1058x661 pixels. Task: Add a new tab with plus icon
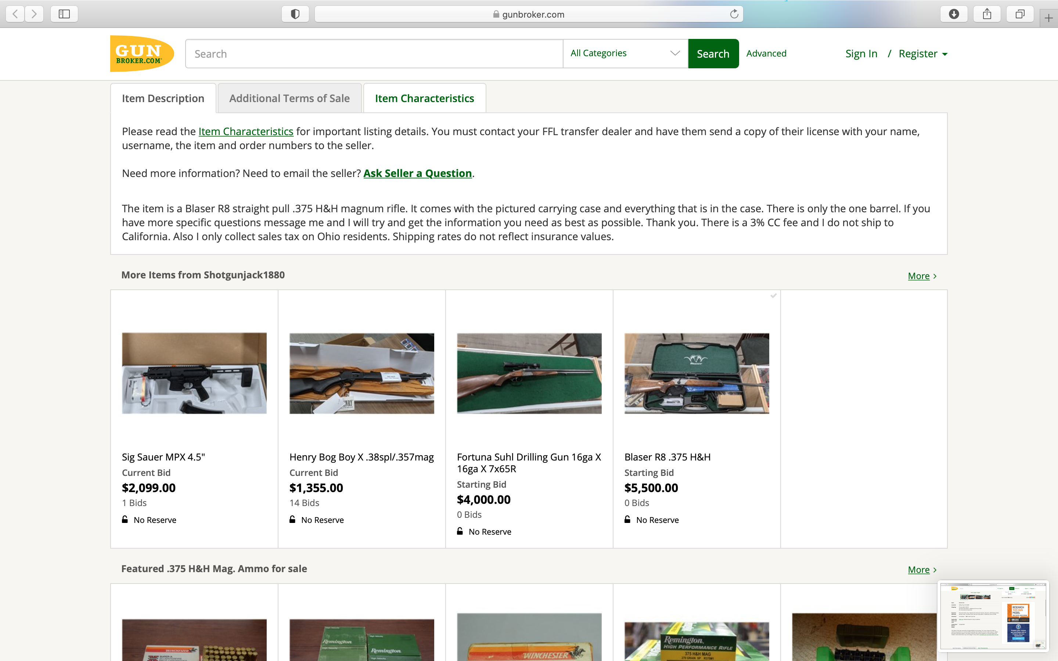tap(1048, 18)
